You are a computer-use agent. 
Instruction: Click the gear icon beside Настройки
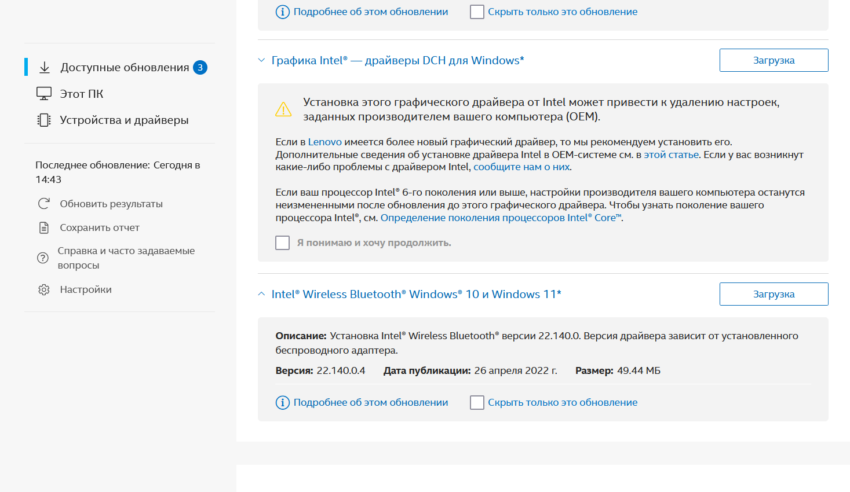tap(43, 289)
